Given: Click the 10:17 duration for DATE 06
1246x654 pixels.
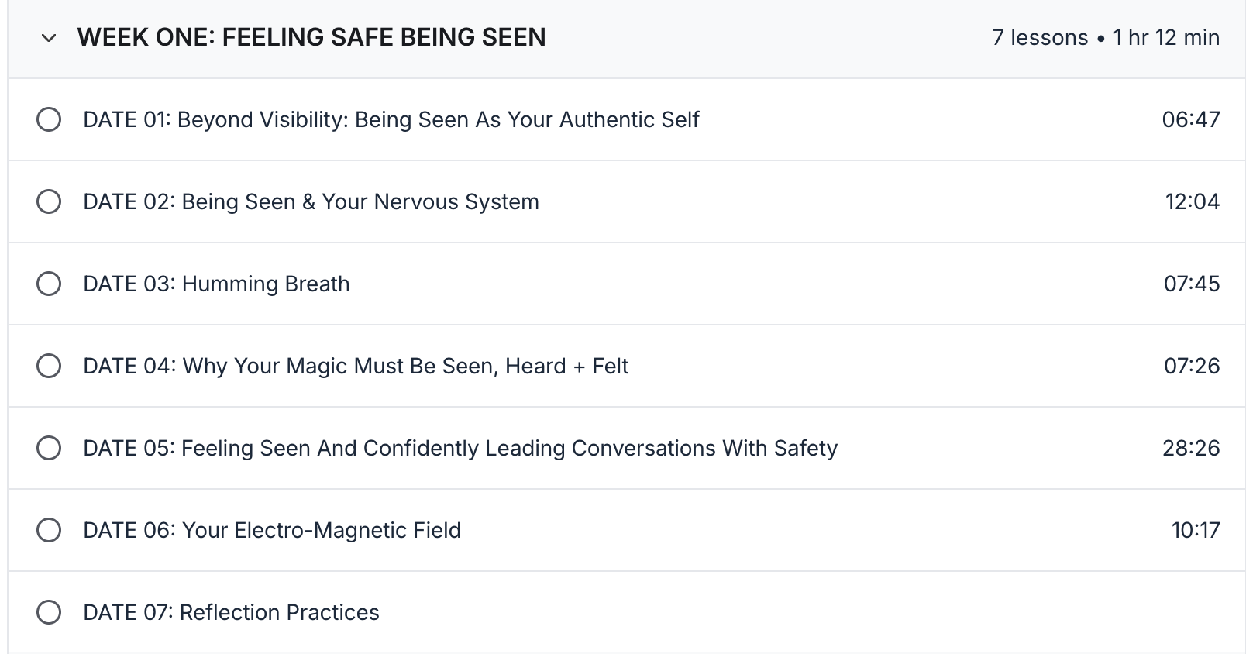Looking at the screenshot, I should pos(1196,530).
